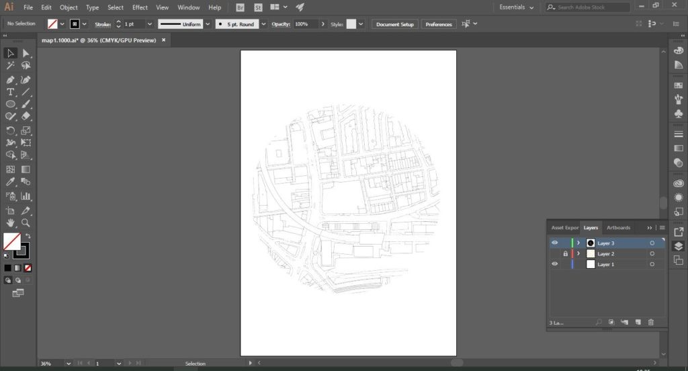Image resolution: width=688 pixels, height=371 pixels.
Task: Select the Width tool
Action: (10, 142)
